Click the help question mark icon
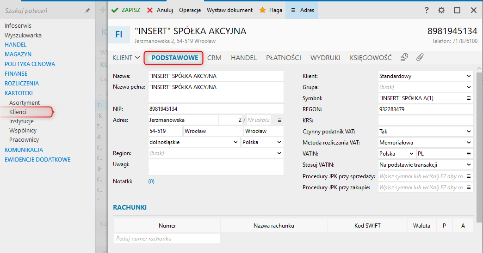Screen dimensions: 483x253 pyautogui.click(x=426, y=10)
